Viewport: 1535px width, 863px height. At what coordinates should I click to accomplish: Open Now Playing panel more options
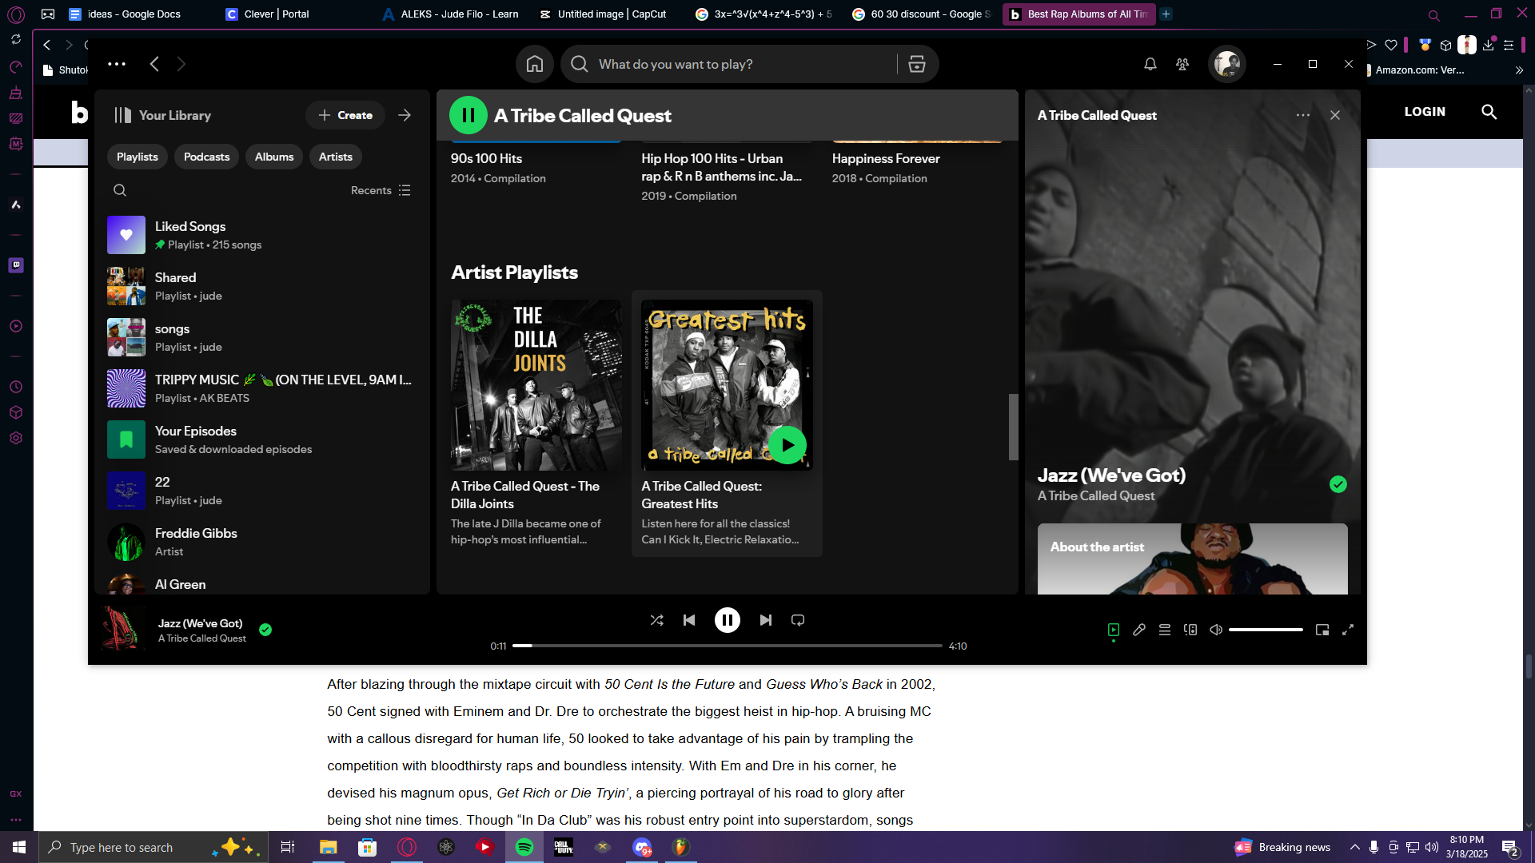[x=1303, y=115]
